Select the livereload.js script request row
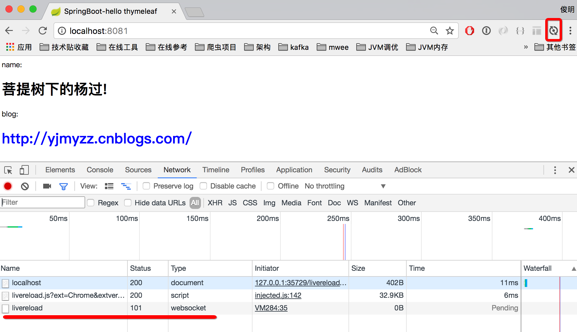The image size is (577, 332). pyautogui.click(x=260, y=295)
